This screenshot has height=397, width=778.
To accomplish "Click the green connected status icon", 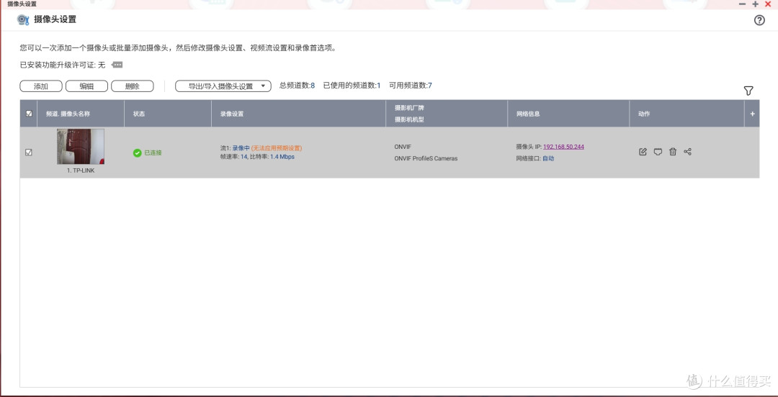I will click(x=138, y=152).
